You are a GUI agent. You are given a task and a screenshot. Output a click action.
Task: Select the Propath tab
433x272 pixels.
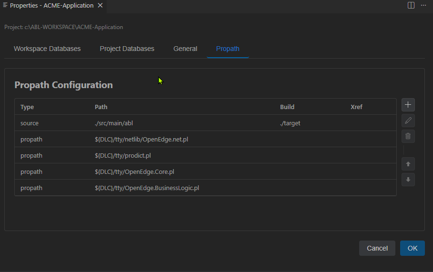click(x=228, y=49)
